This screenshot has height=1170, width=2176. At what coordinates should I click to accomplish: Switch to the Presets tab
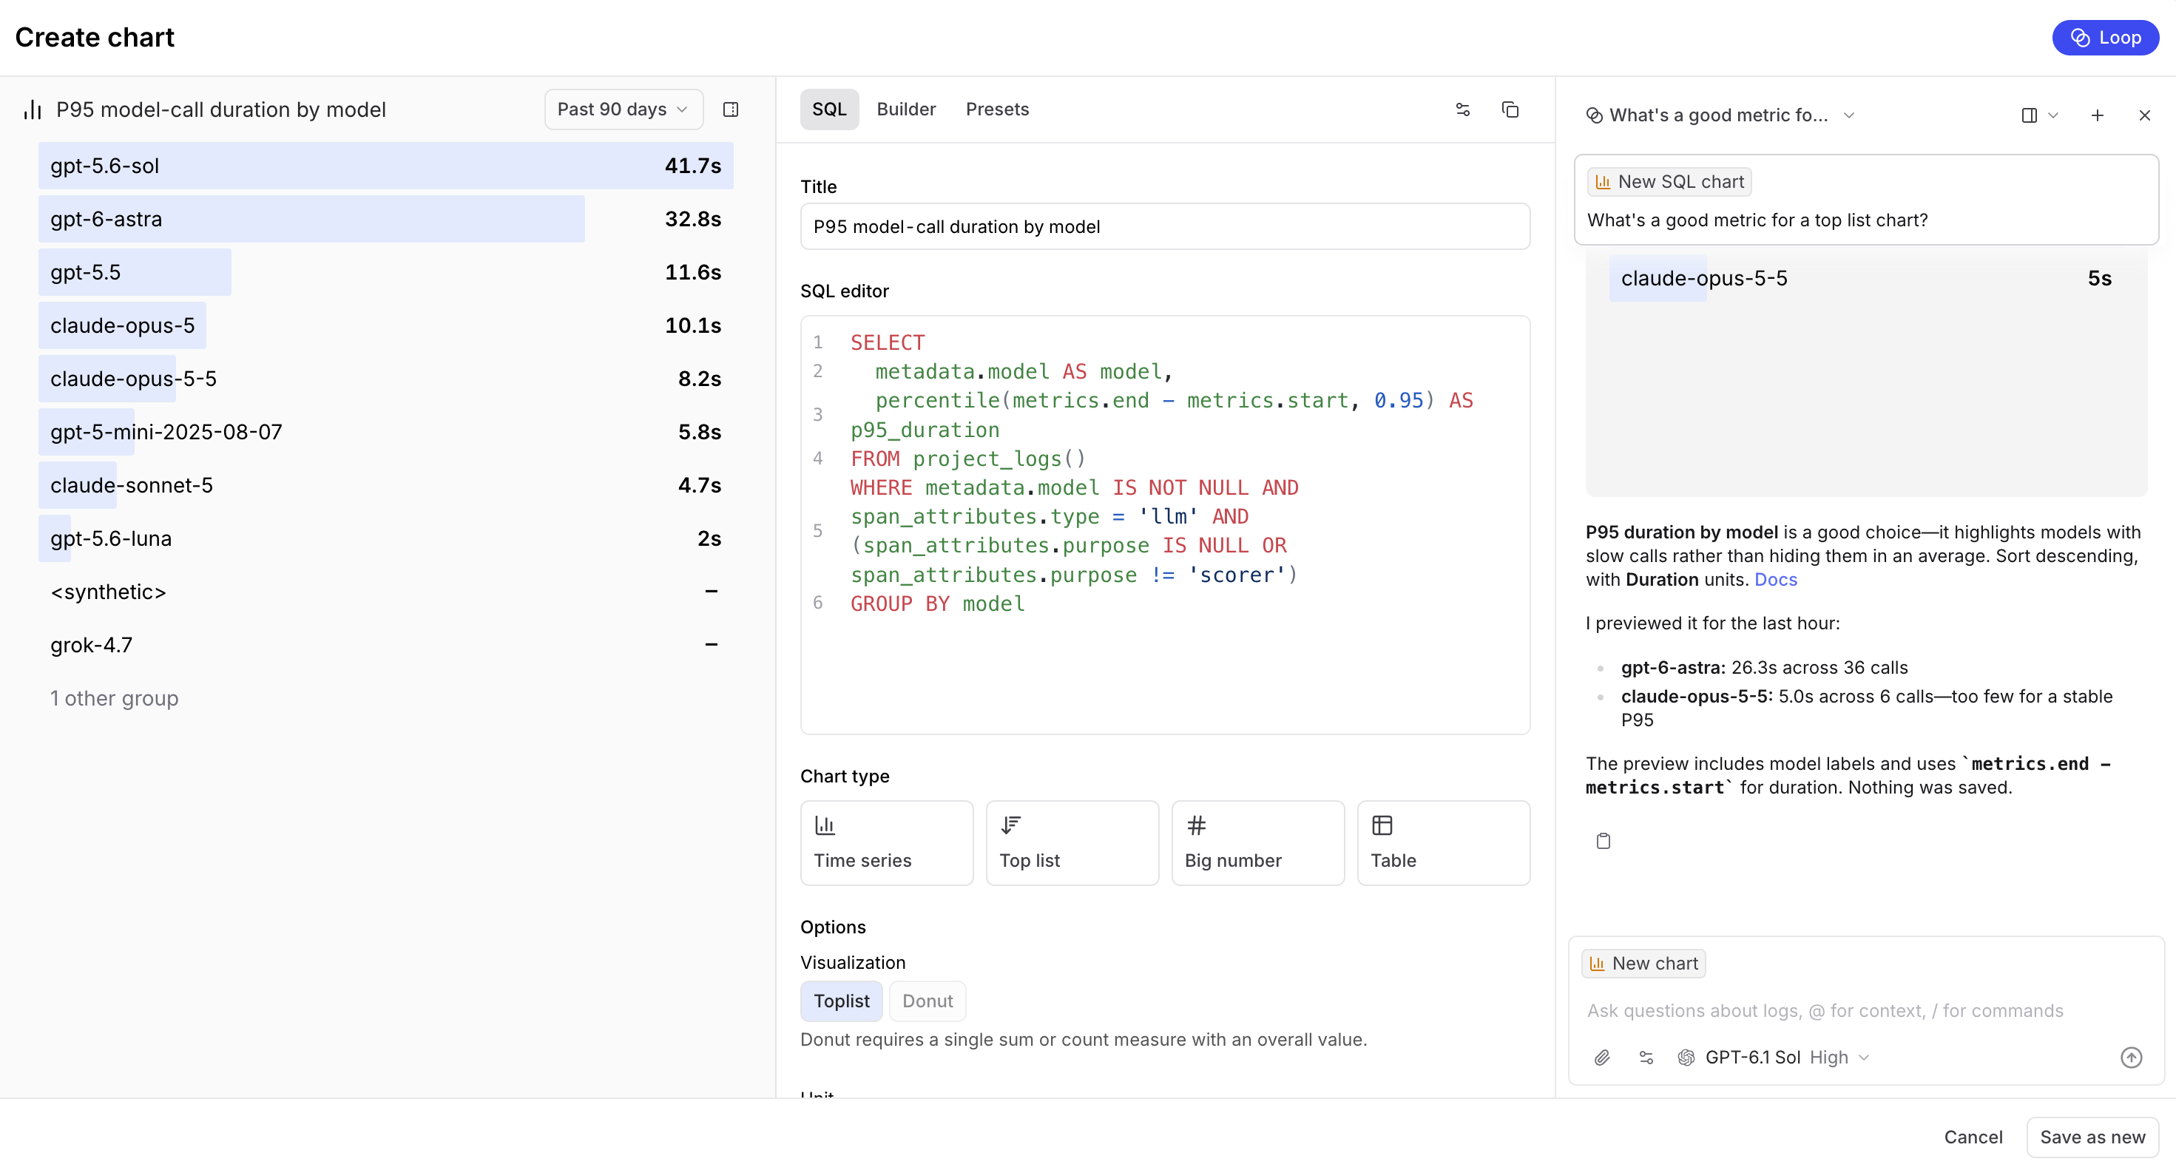pyautogui.click(x=997, y=109)
